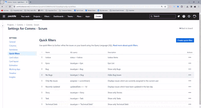This screenshot has width=201, height=108.
Task: Grab the drag handle for Bug row
Action: point(42,69)
